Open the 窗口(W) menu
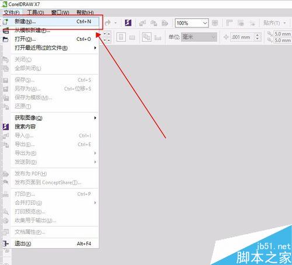 (60, 13)
